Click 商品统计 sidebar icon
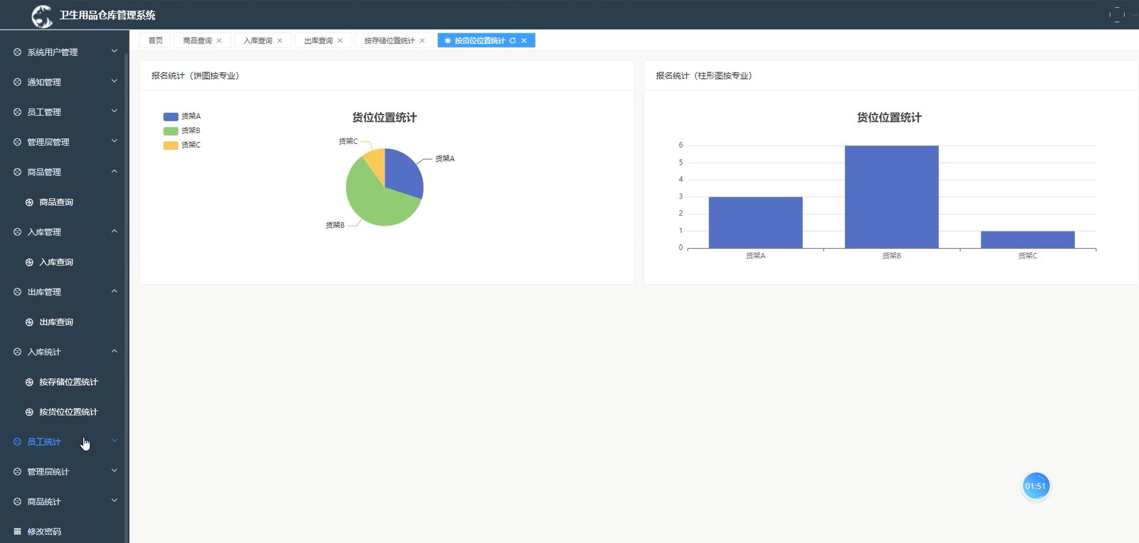This screenshot has width=1139, height=543. coord(17,501)
